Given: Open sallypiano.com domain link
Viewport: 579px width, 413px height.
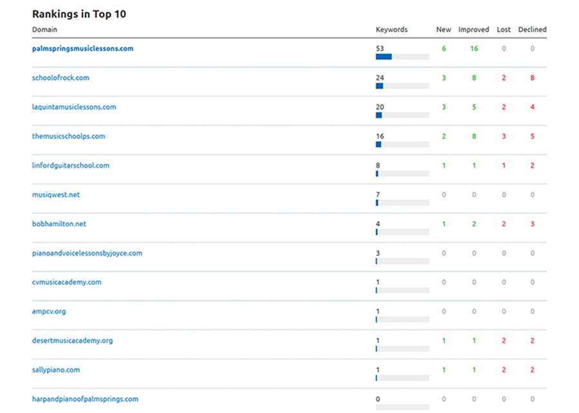Looking at the screenshot, I should tap(56, 369).
